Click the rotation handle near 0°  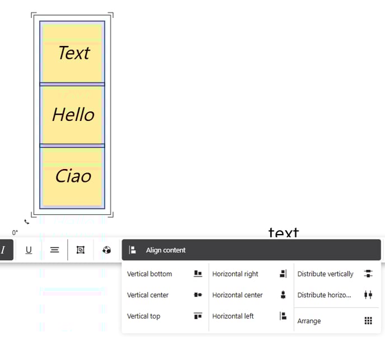27,222
